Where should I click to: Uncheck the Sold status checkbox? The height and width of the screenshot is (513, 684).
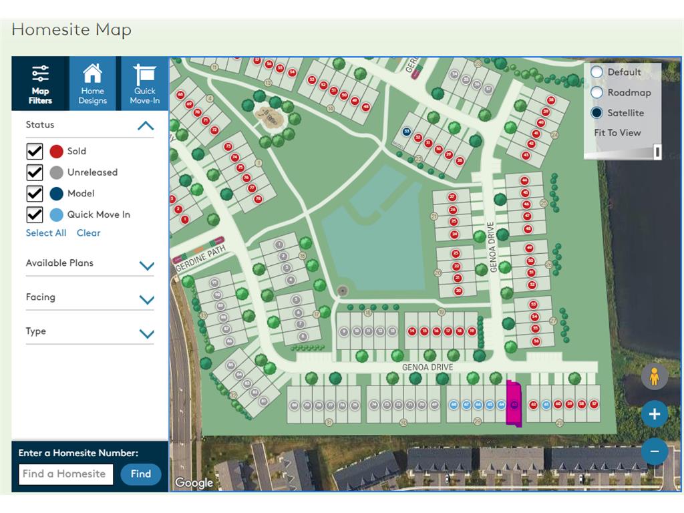point(35,152)
